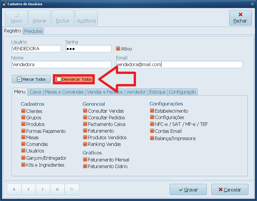
Task: Toggle the Faturamento Mensal checkbox
Action: [85, 159]
